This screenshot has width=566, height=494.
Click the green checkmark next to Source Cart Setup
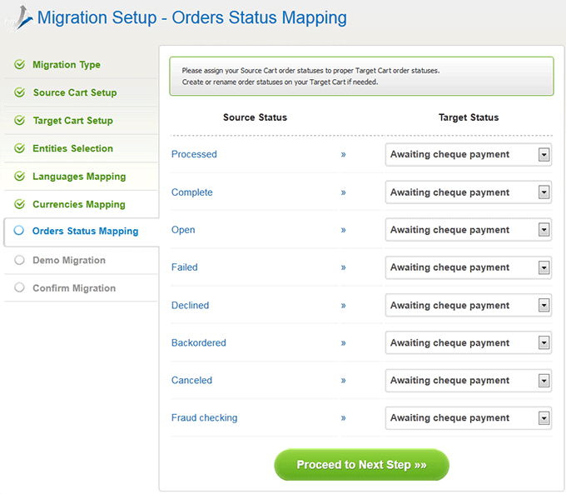tap(19, 92)
